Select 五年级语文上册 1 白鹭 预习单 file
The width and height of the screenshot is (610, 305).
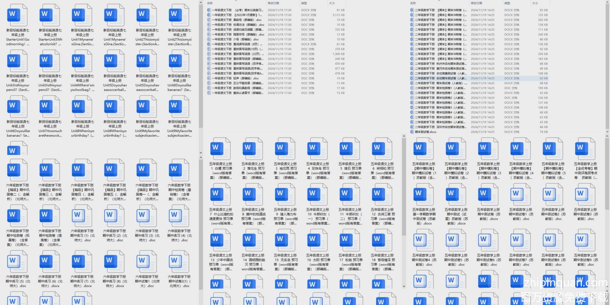[x=221, y=149]
